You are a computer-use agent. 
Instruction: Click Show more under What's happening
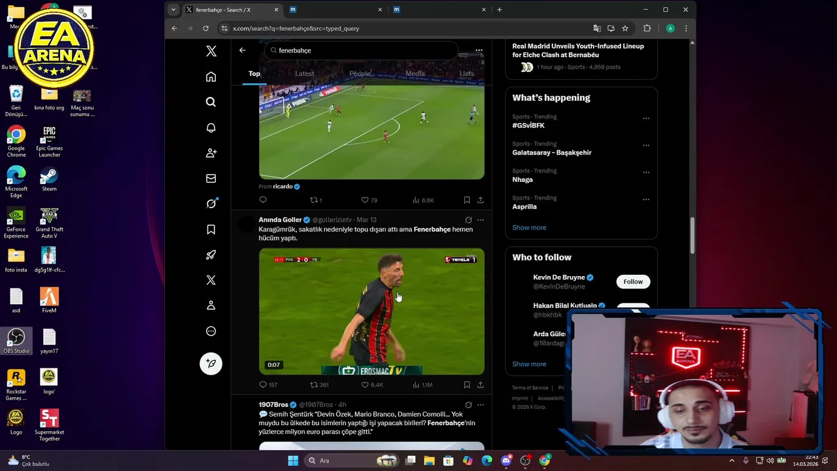[x=529, y=228]
